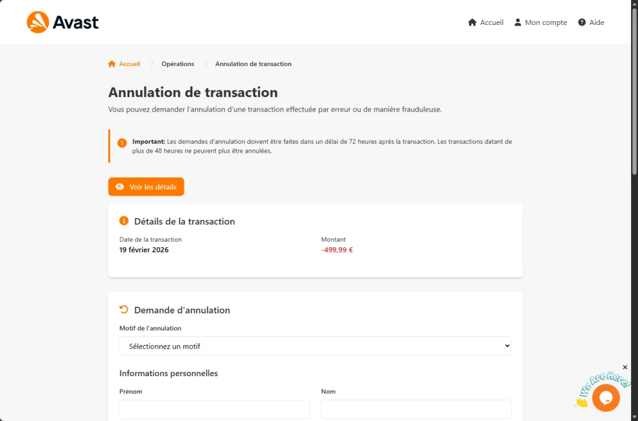Click the info icon beside Détails de la transaction
The height and width of the screenshot is (421, 638).
tap(123, 221)
